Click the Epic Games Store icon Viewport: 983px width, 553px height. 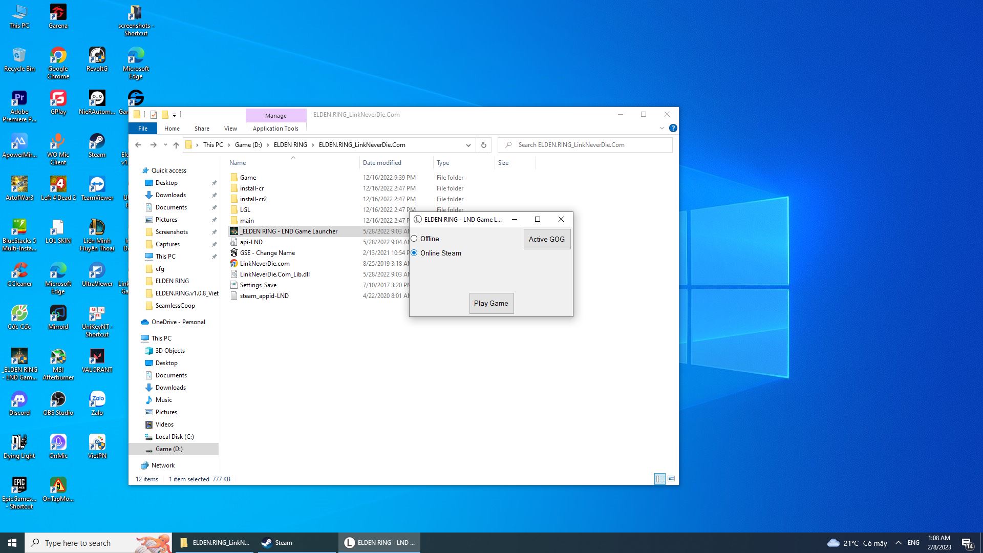point(19,485)
